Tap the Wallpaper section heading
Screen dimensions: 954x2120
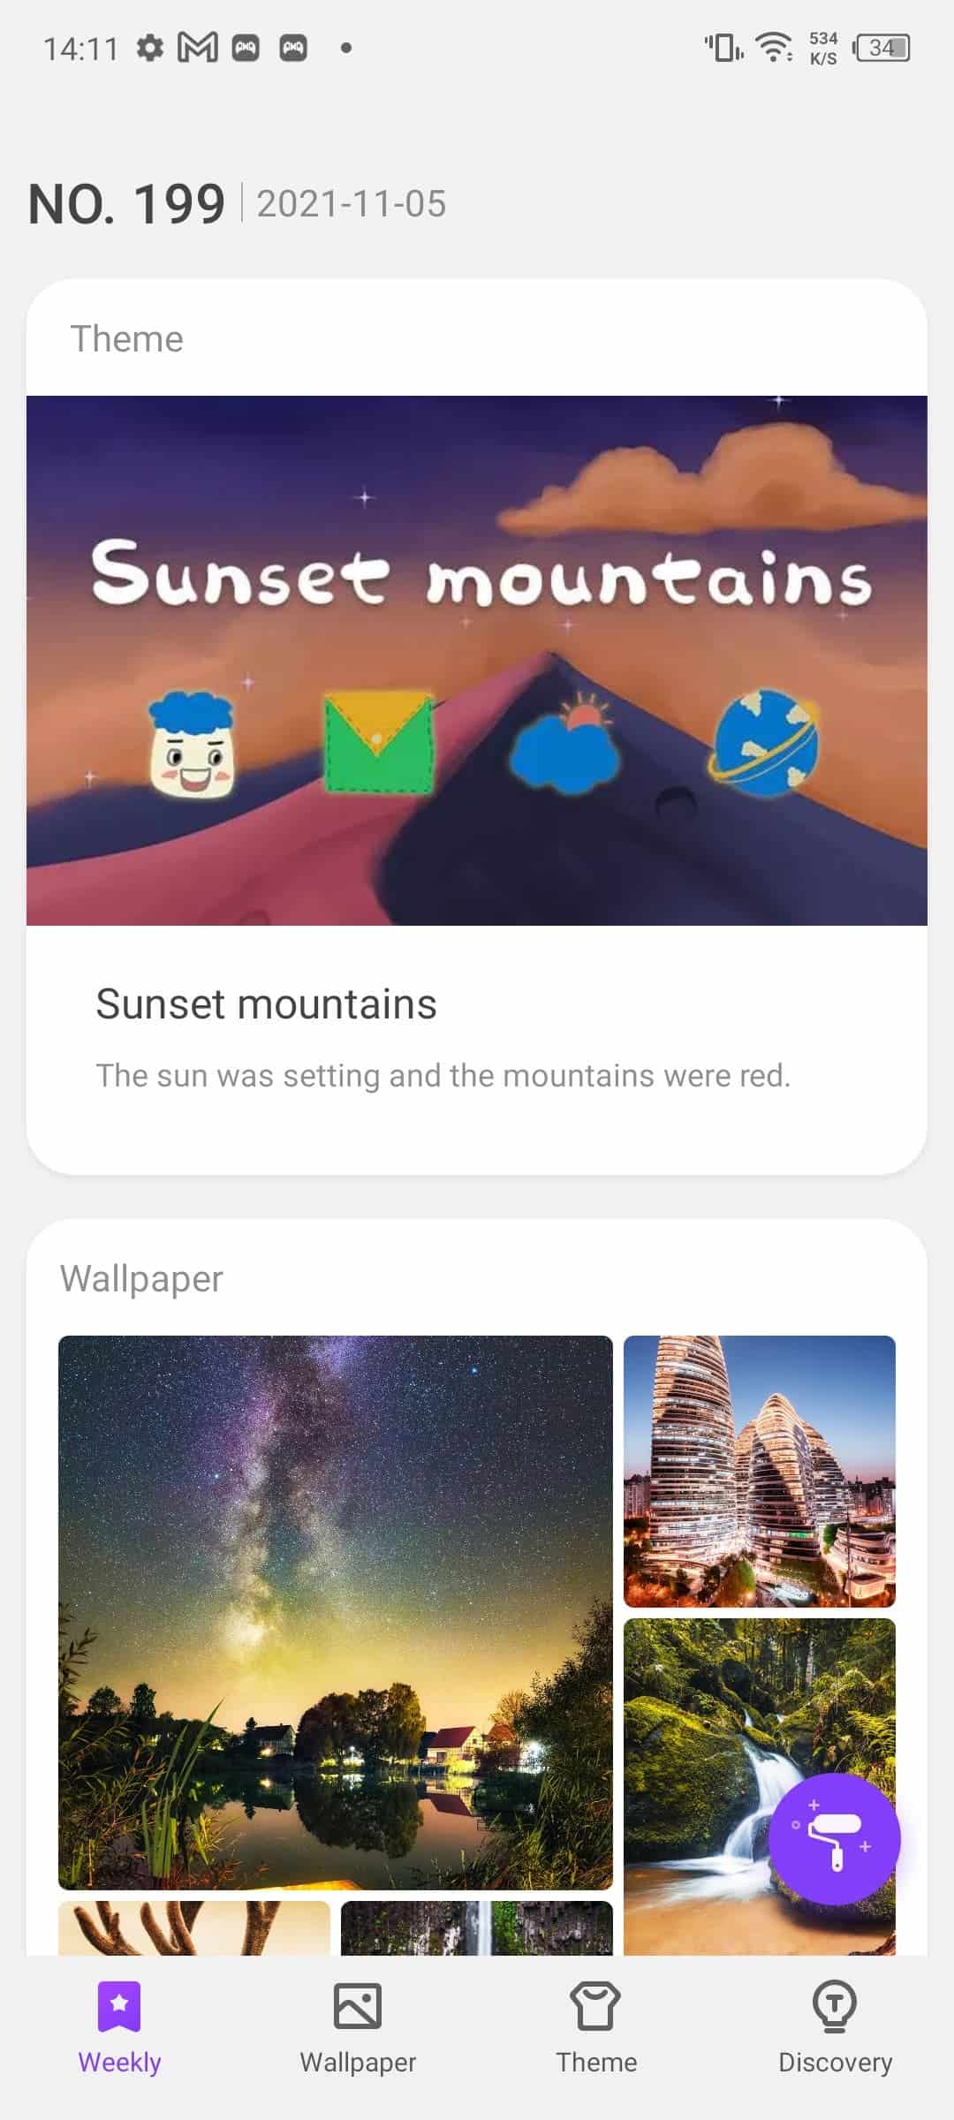tap(141, 1279)
